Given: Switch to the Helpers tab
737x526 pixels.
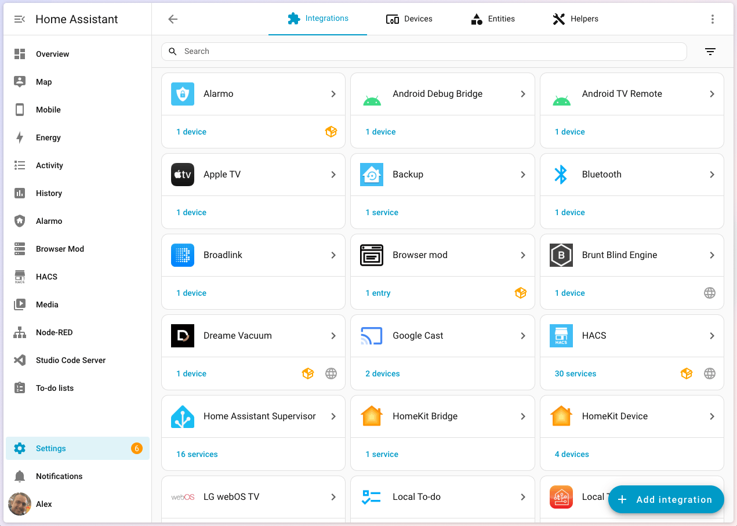Looking at the screenshot, I should tap(575, 19).
